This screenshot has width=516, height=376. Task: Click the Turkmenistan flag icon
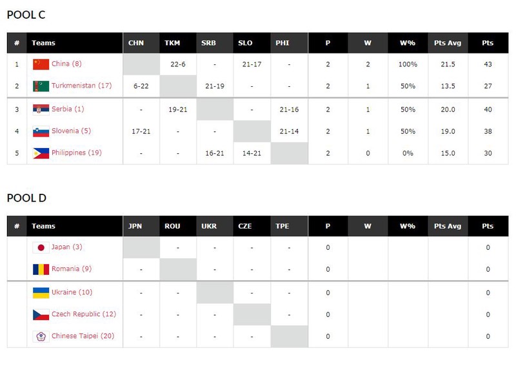point(41,86)
